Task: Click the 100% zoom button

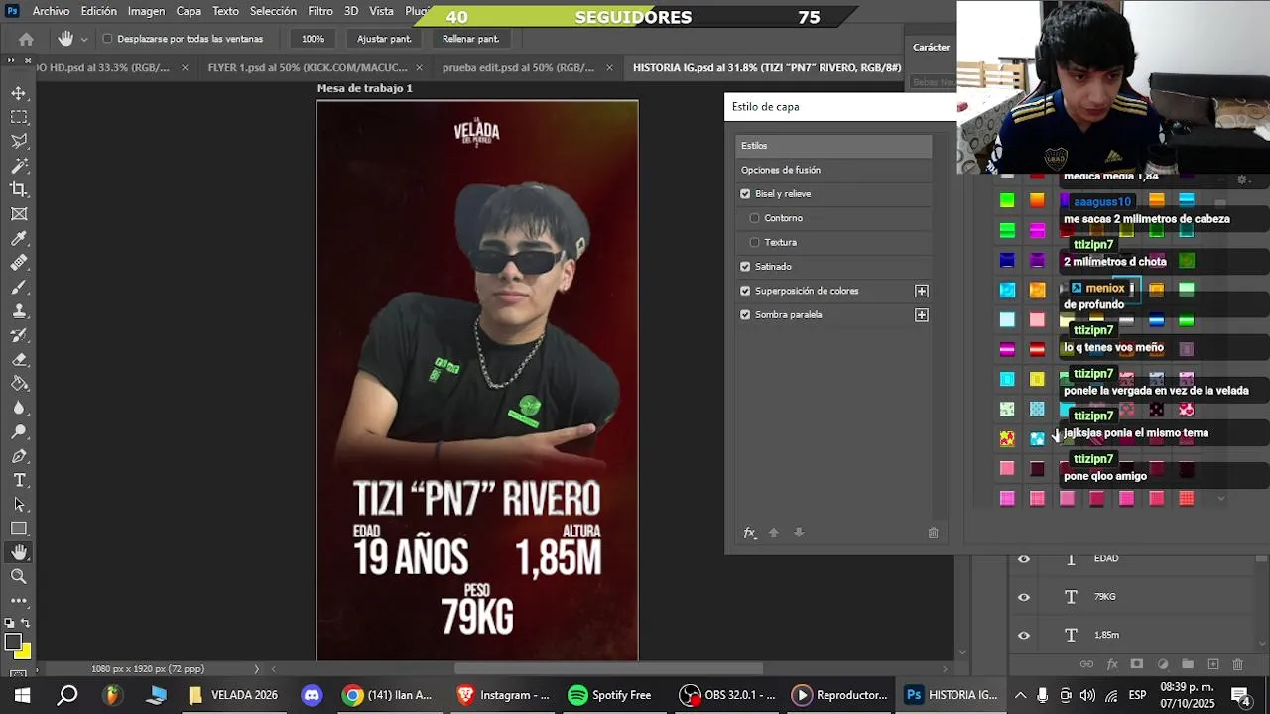Action: (x=313, y=39)
